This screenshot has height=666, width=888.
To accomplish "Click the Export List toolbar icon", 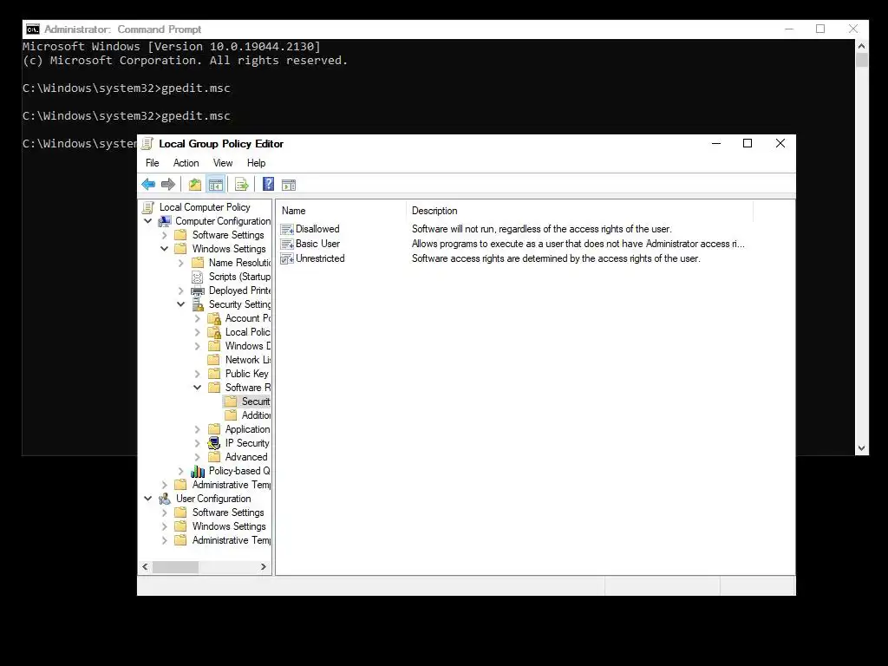I will tap(242, 184).
